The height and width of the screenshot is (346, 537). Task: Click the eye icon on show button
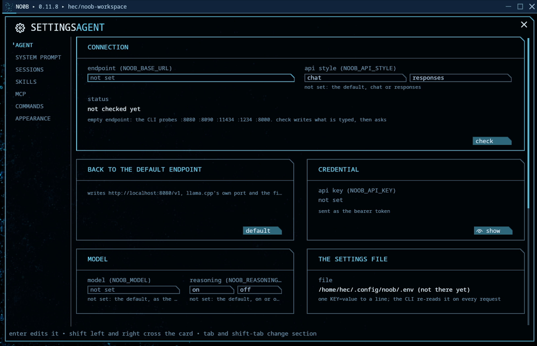480,231
